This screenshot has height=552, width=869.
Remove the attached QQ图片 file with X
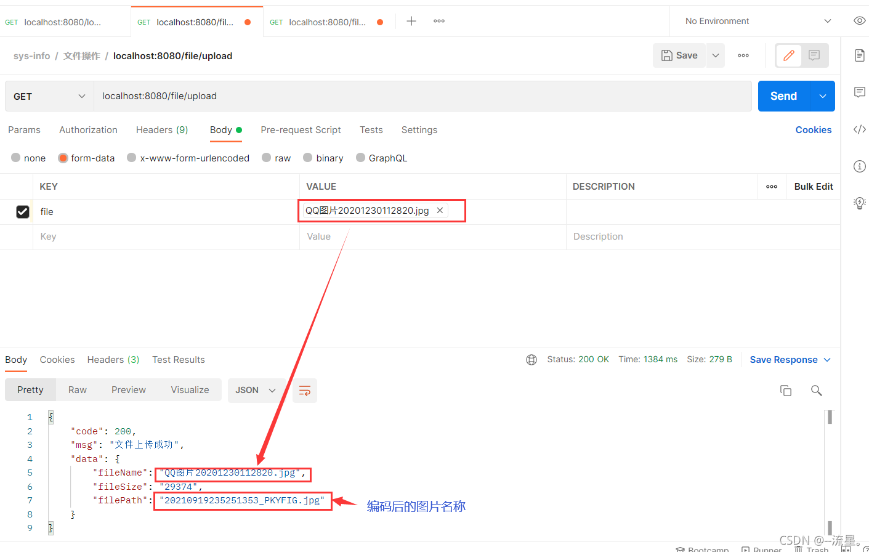tap(440, 210)
